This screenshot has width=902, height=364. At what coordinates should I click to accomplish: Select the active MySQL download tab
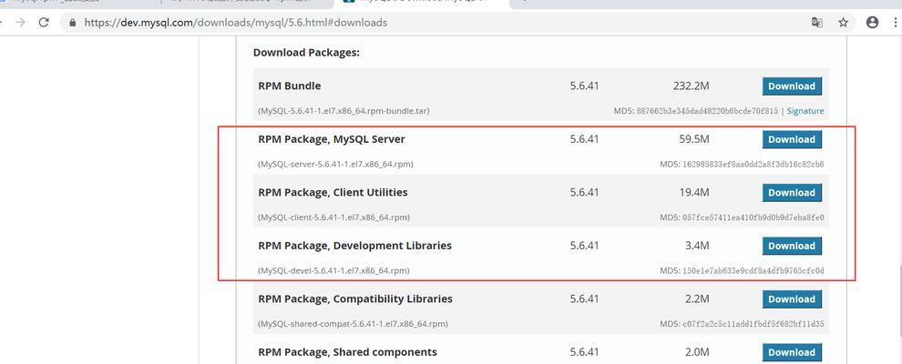click(x=423, y=3)
